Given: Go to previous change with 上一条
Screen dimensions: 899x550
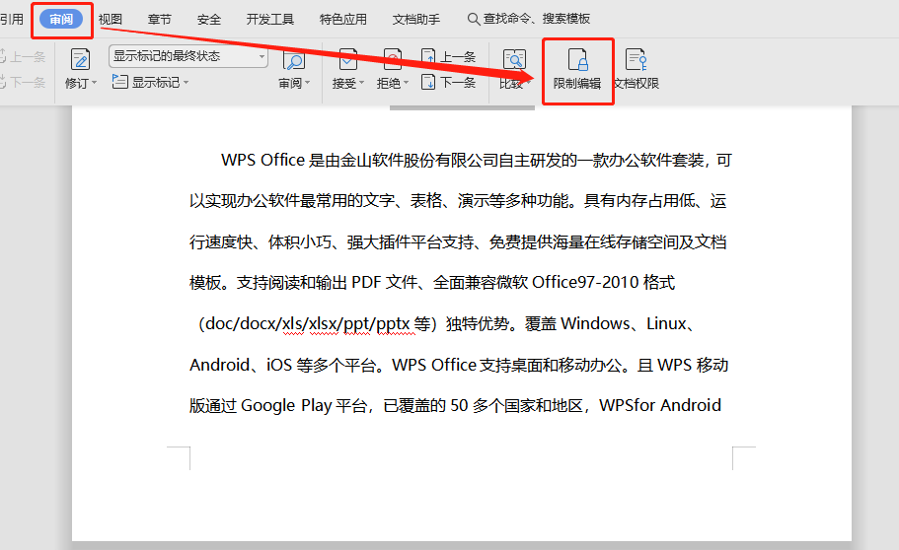Looking at the screenshot, I should pos(448,57).
